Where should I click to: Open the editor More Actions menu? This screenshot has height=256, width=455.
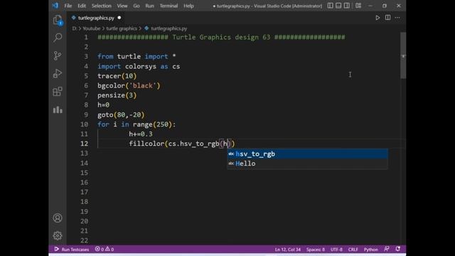click(x=397, y=18)
